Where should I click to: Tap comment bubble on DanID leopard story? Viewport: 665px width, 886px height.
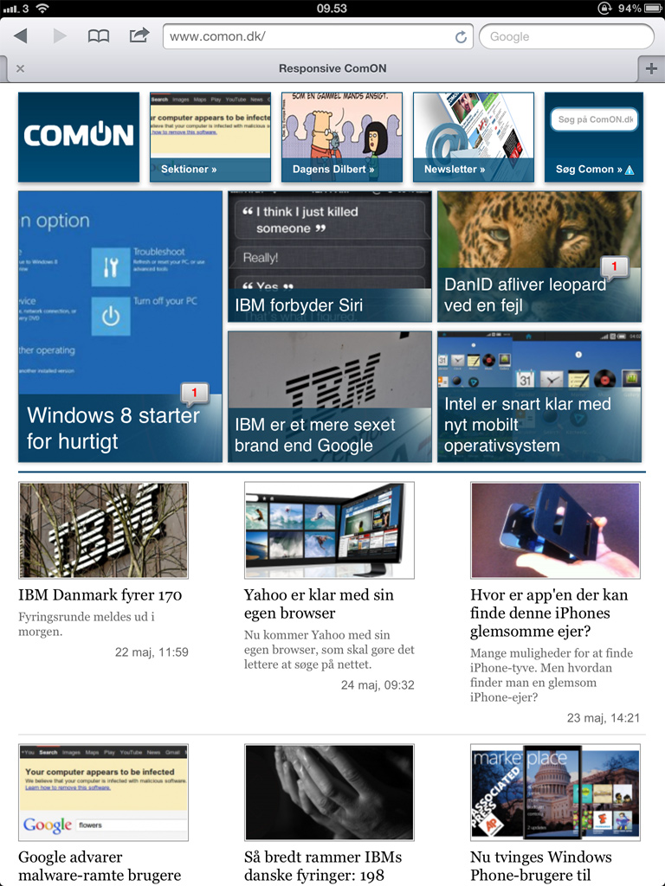[614, 266]
